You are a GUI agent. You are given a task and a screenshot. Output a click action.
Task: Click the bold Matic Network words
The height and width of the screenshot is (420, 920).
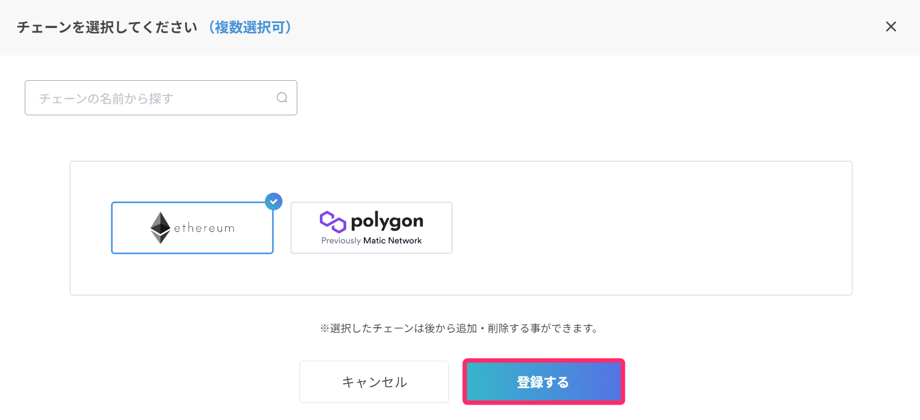[392, 240]
